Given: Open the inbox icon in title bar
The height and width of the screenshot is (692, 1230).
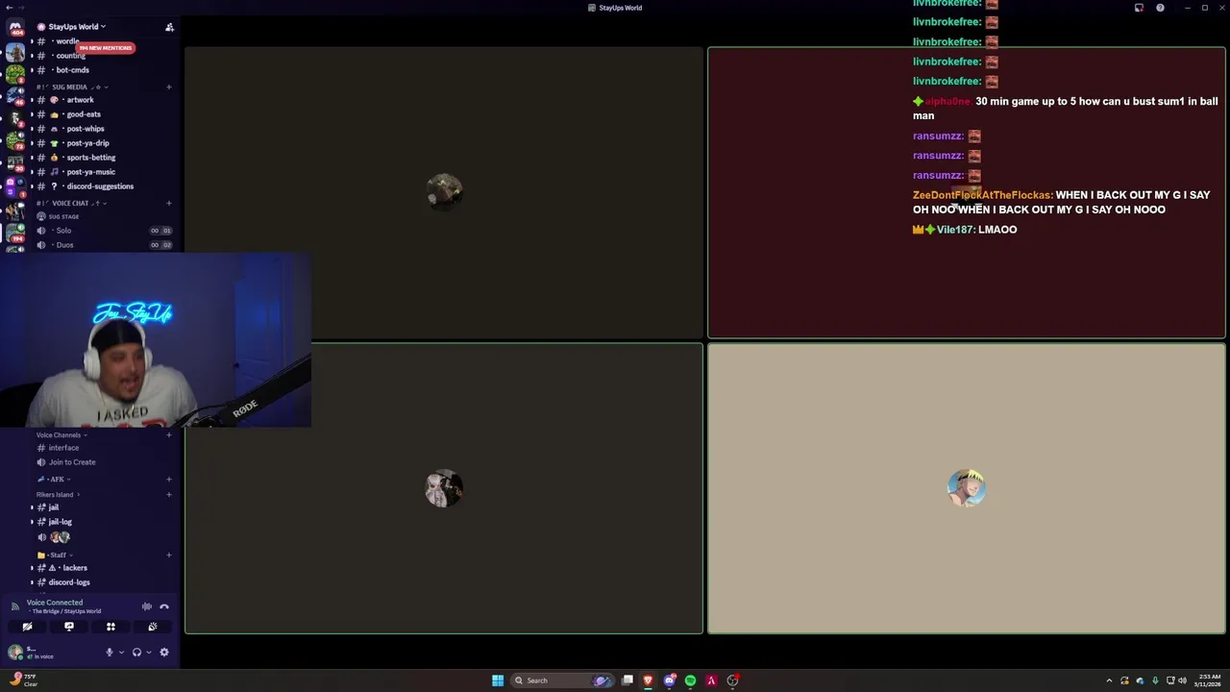Looking at the screenshot, I should point(1139,8).
